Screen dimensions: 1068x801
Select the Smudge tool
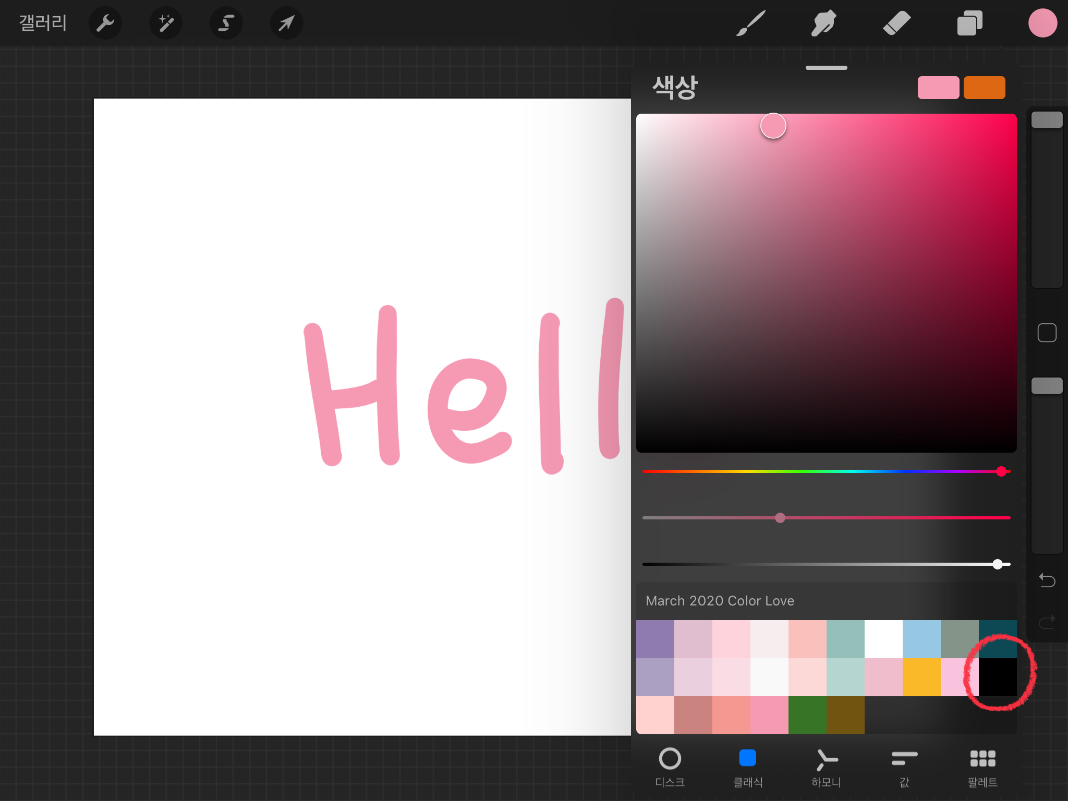tap(823, 23)
